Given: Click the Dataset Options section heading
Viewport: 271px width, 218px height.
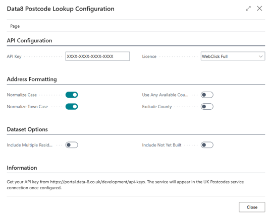Looking at the screenshot, I should 27,129.
